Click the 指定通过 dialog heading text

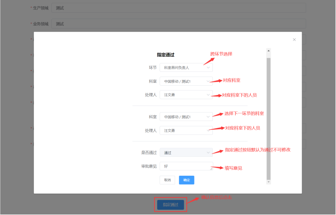click(166, 55)
